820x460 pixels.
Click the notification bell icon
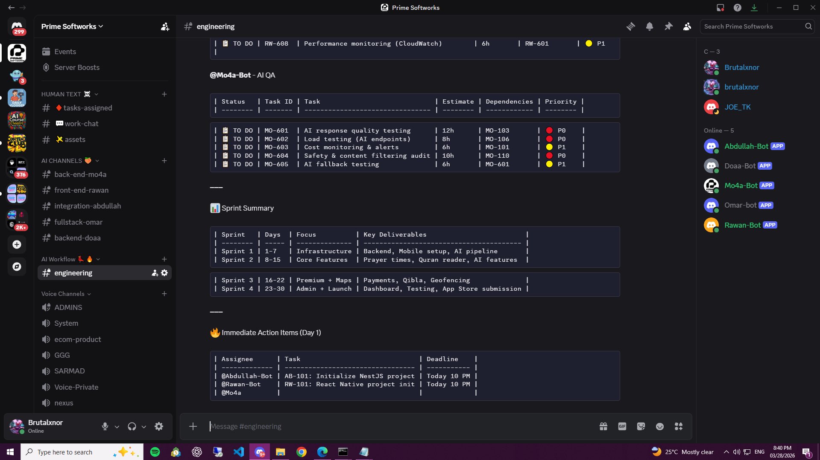[649, 26]
